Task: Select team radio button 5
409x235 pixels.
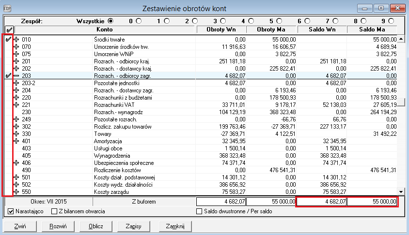Action: [x=279, y=21]
